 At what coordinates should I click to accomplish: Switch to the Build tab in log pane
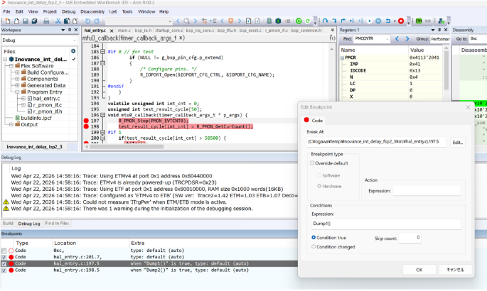click(8, 224)
